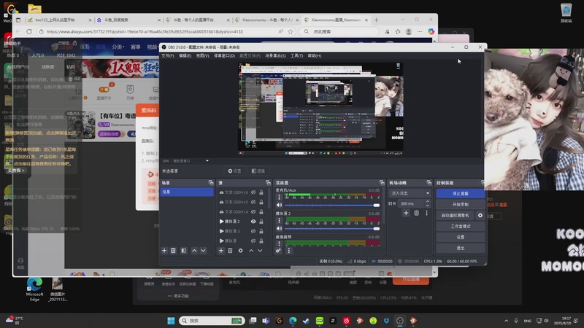The image size is (584, 328).
Task: Remove the selected source in OBS
Action: click(230, 251)
